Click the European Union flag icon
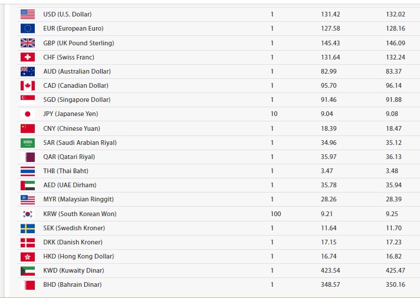Screen dimensions: 420x298 [28, 28]
